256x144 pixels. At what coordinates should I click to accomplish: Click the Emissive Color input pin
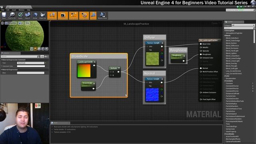201,58
